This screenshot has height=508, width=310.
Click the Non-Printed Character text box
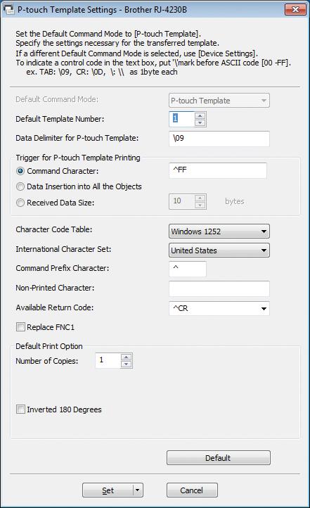(219, 288)
